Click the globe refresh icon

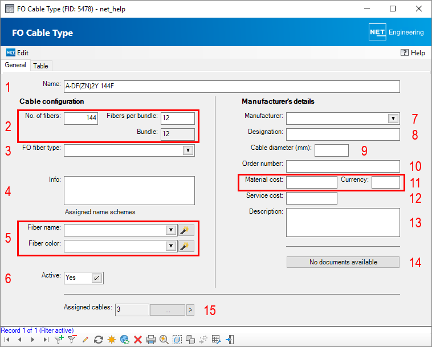(125, 340)
